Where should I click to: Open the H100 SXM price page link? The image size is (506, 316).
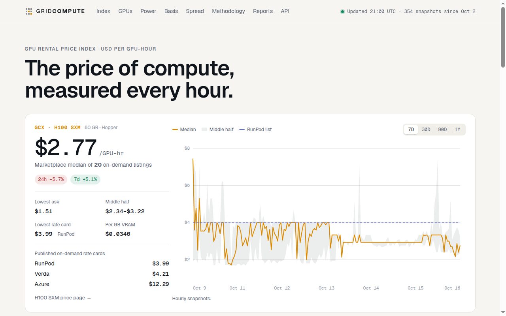(63, 298)
